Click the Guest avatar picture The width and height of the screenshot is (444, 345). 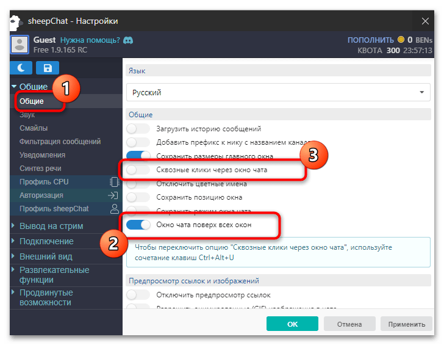coord(20,45)
